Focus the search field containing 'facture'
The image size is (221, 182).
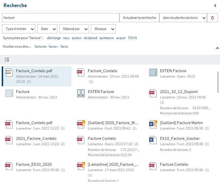[x=61, y=18]
